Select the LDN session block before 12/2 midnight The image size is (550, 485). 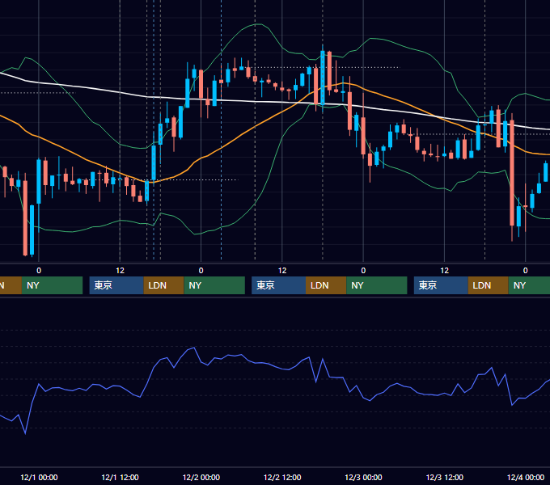(x=164, y=285)
